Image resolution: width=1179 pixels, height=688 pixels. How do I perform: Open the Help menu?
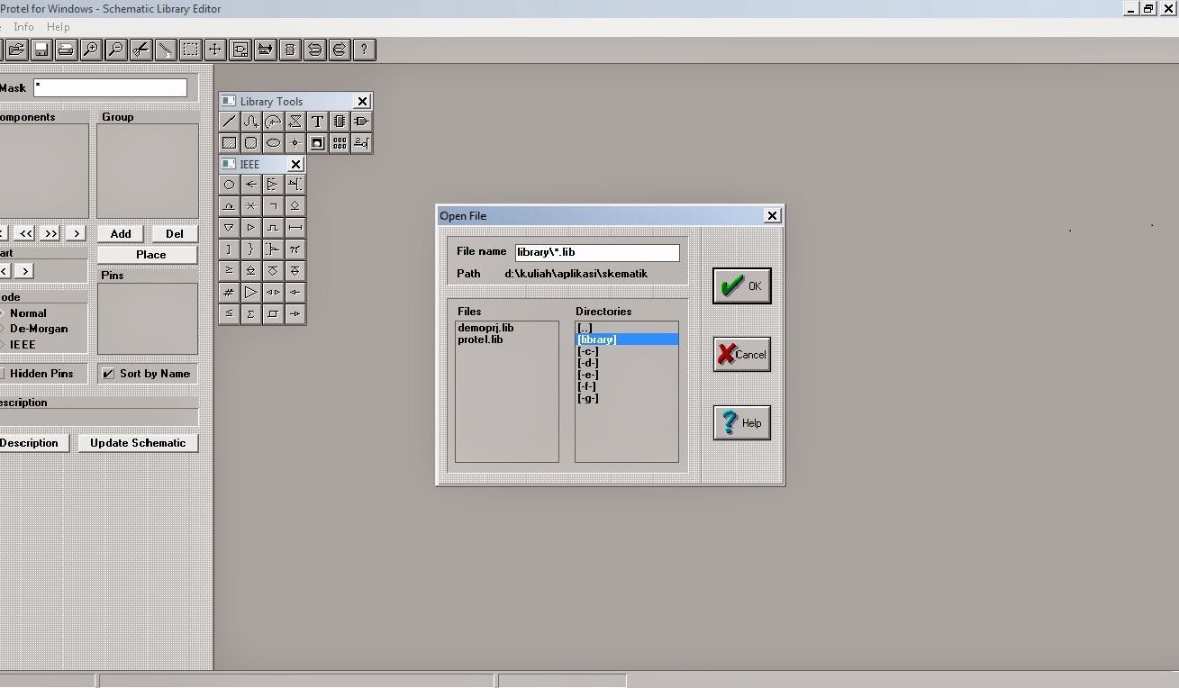click(58, 26)
